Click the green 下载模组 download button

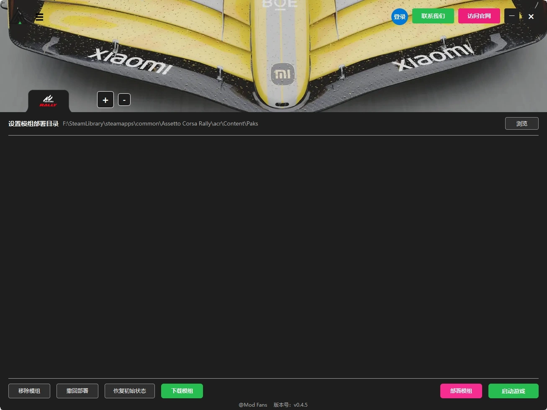pos(182,391)
